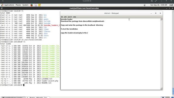Click the terminal scrollbar up arrow
Viewport: 174px width, 98px height.
tap(173, 11)
